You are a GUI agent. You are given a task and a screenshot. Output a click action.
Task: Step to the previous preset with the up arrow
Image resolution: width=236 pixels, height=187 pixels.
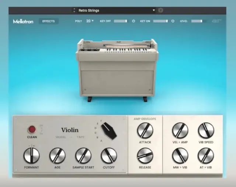point(74,9)
